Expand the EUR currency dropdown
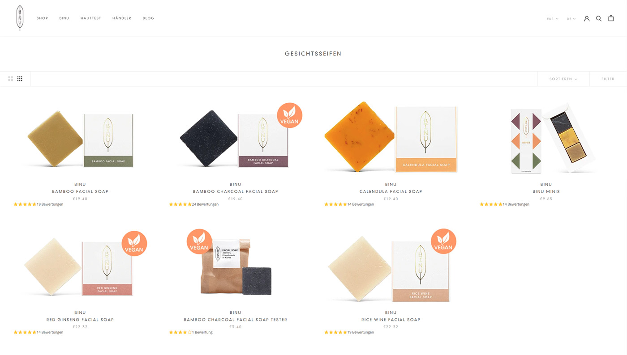The width and height of the screenshot is (627, 355). 553,19
